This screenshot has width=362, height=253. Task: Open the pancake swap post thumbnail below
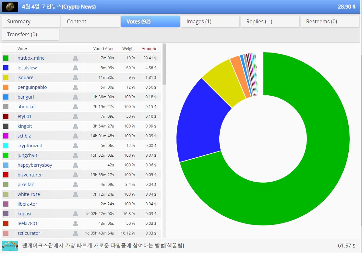point(10,246)
